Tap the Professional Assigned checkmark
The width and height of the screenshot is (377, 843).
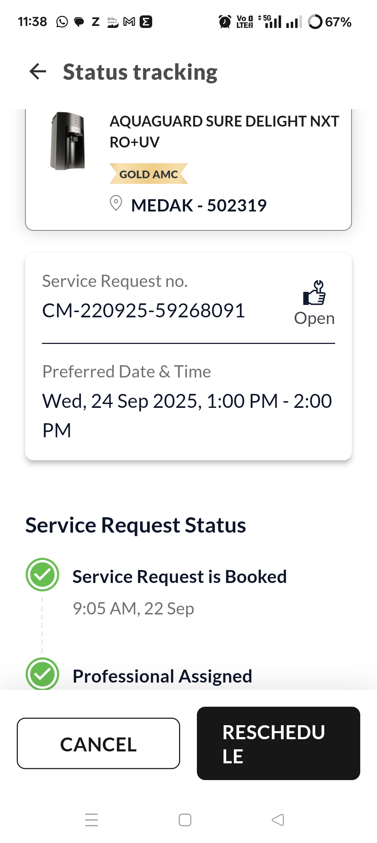(43, 674)
